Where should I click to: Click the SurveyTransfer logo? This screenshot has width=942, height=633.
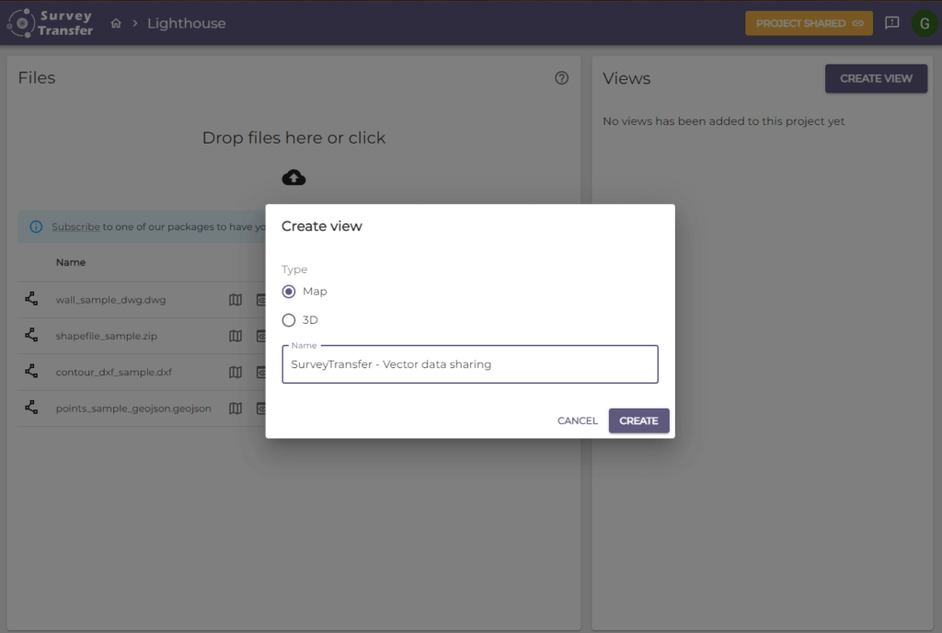tap(51, 23)
